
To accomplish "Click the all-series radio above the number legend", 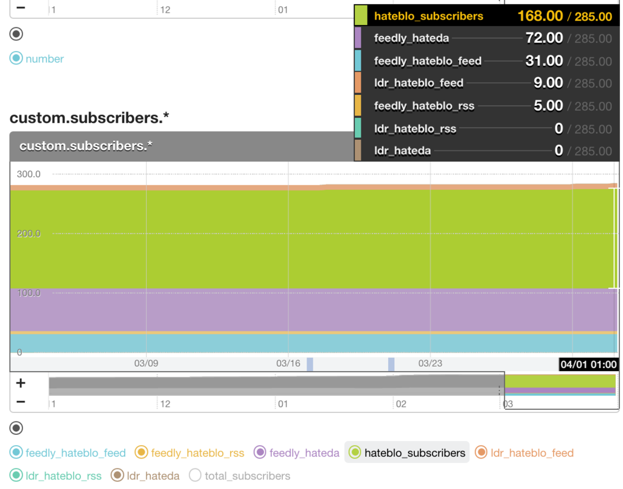I will coord(16,34).
